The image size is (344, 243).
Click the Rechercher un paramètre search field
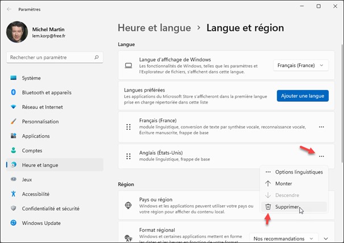55,57
